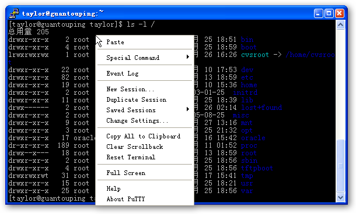Open the Saved Sessions submenu

tap(144, 110)
